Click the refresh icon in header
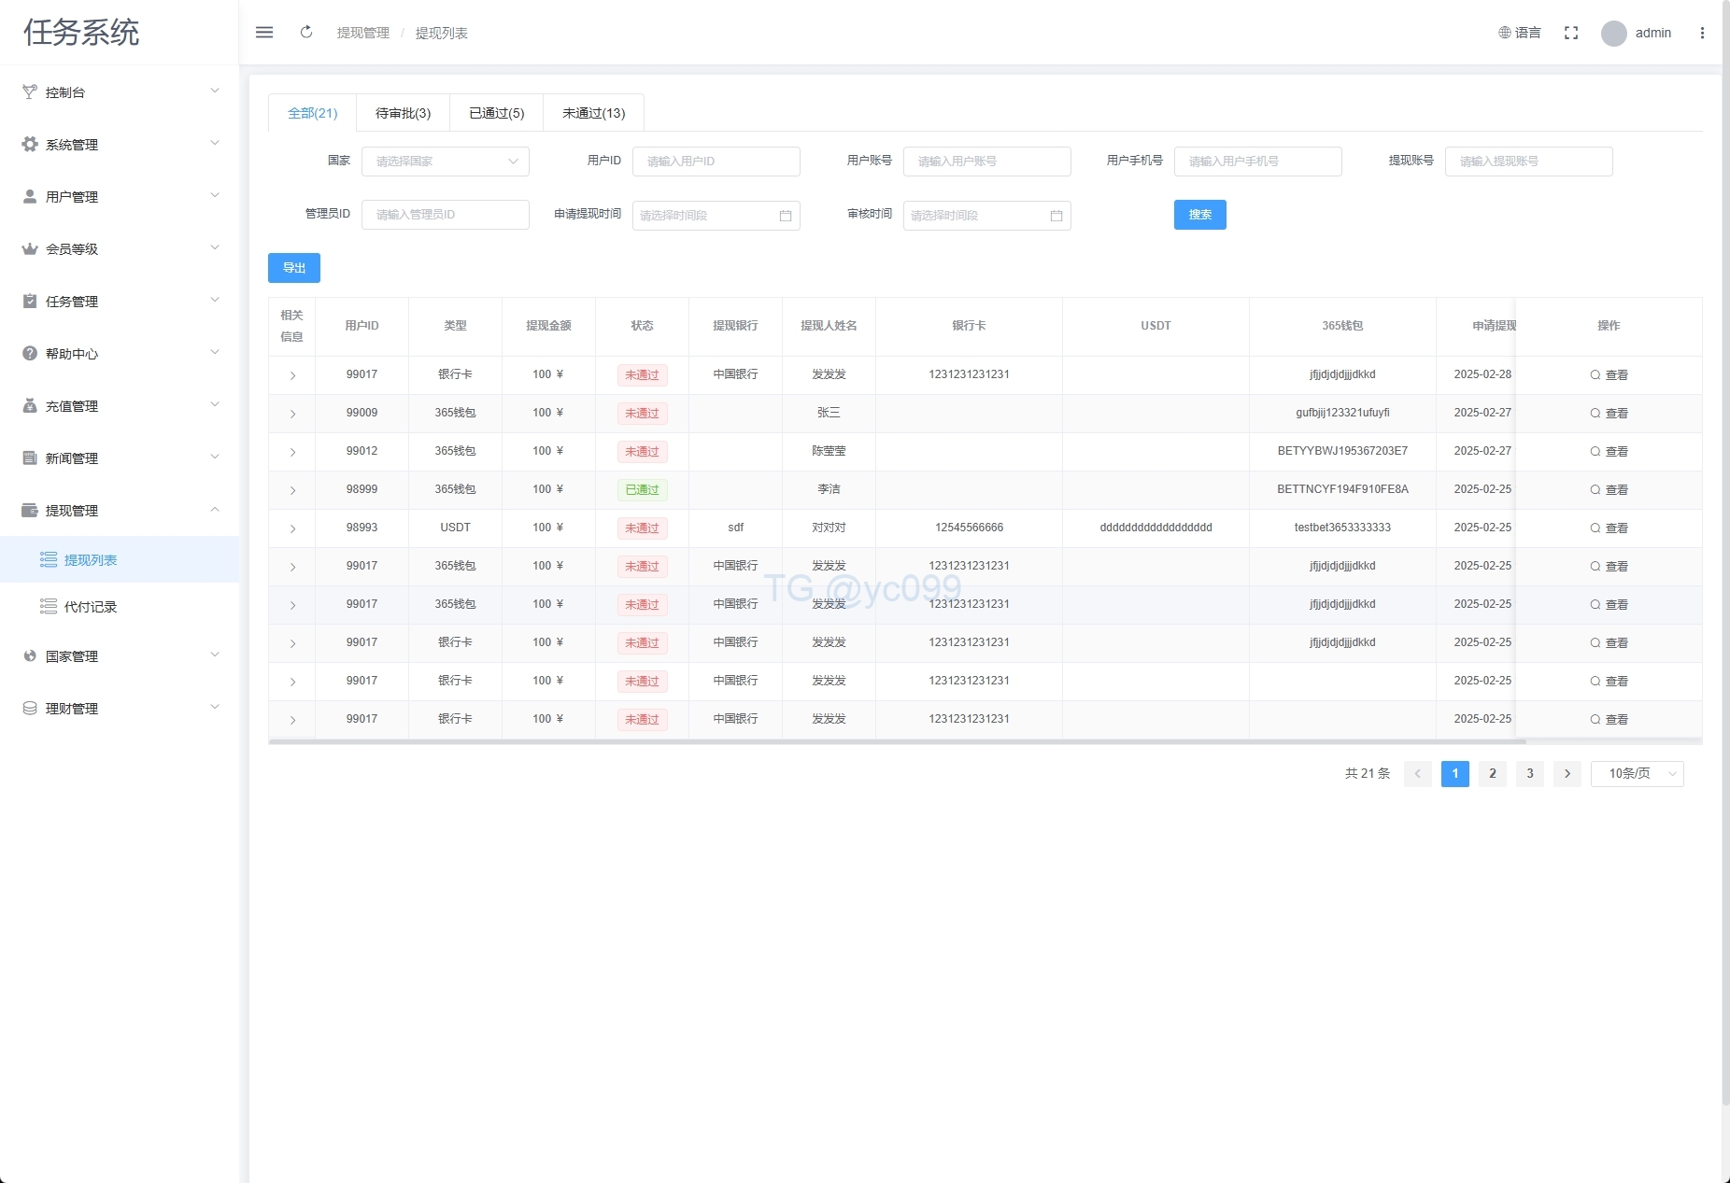This screenshot has width=1730, height=1183. click(306, 33)
